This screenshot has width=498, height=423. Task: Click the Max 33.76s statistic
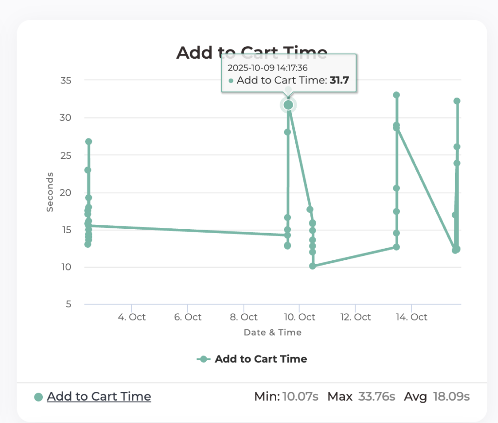[361, 396]
